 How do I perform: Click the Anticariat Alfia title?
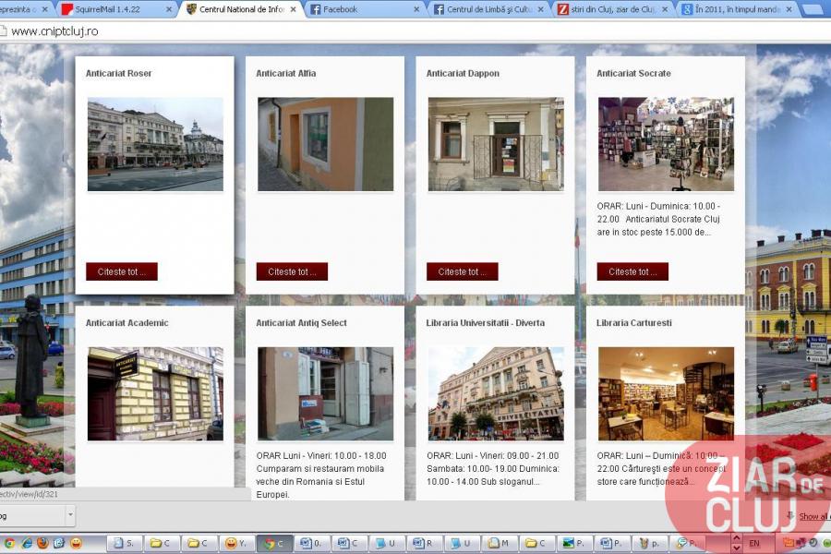(x=286, y=73)
